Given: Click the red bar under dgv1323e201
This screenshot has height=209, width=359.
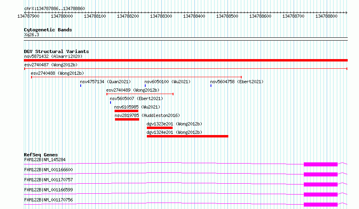Looking at the screenshot, I should [x=160, y=128].
